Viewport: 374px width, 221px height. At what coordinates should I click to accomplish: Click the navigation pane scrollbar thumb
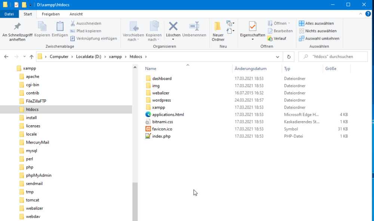pyautogui.click(x=135, y=202)
